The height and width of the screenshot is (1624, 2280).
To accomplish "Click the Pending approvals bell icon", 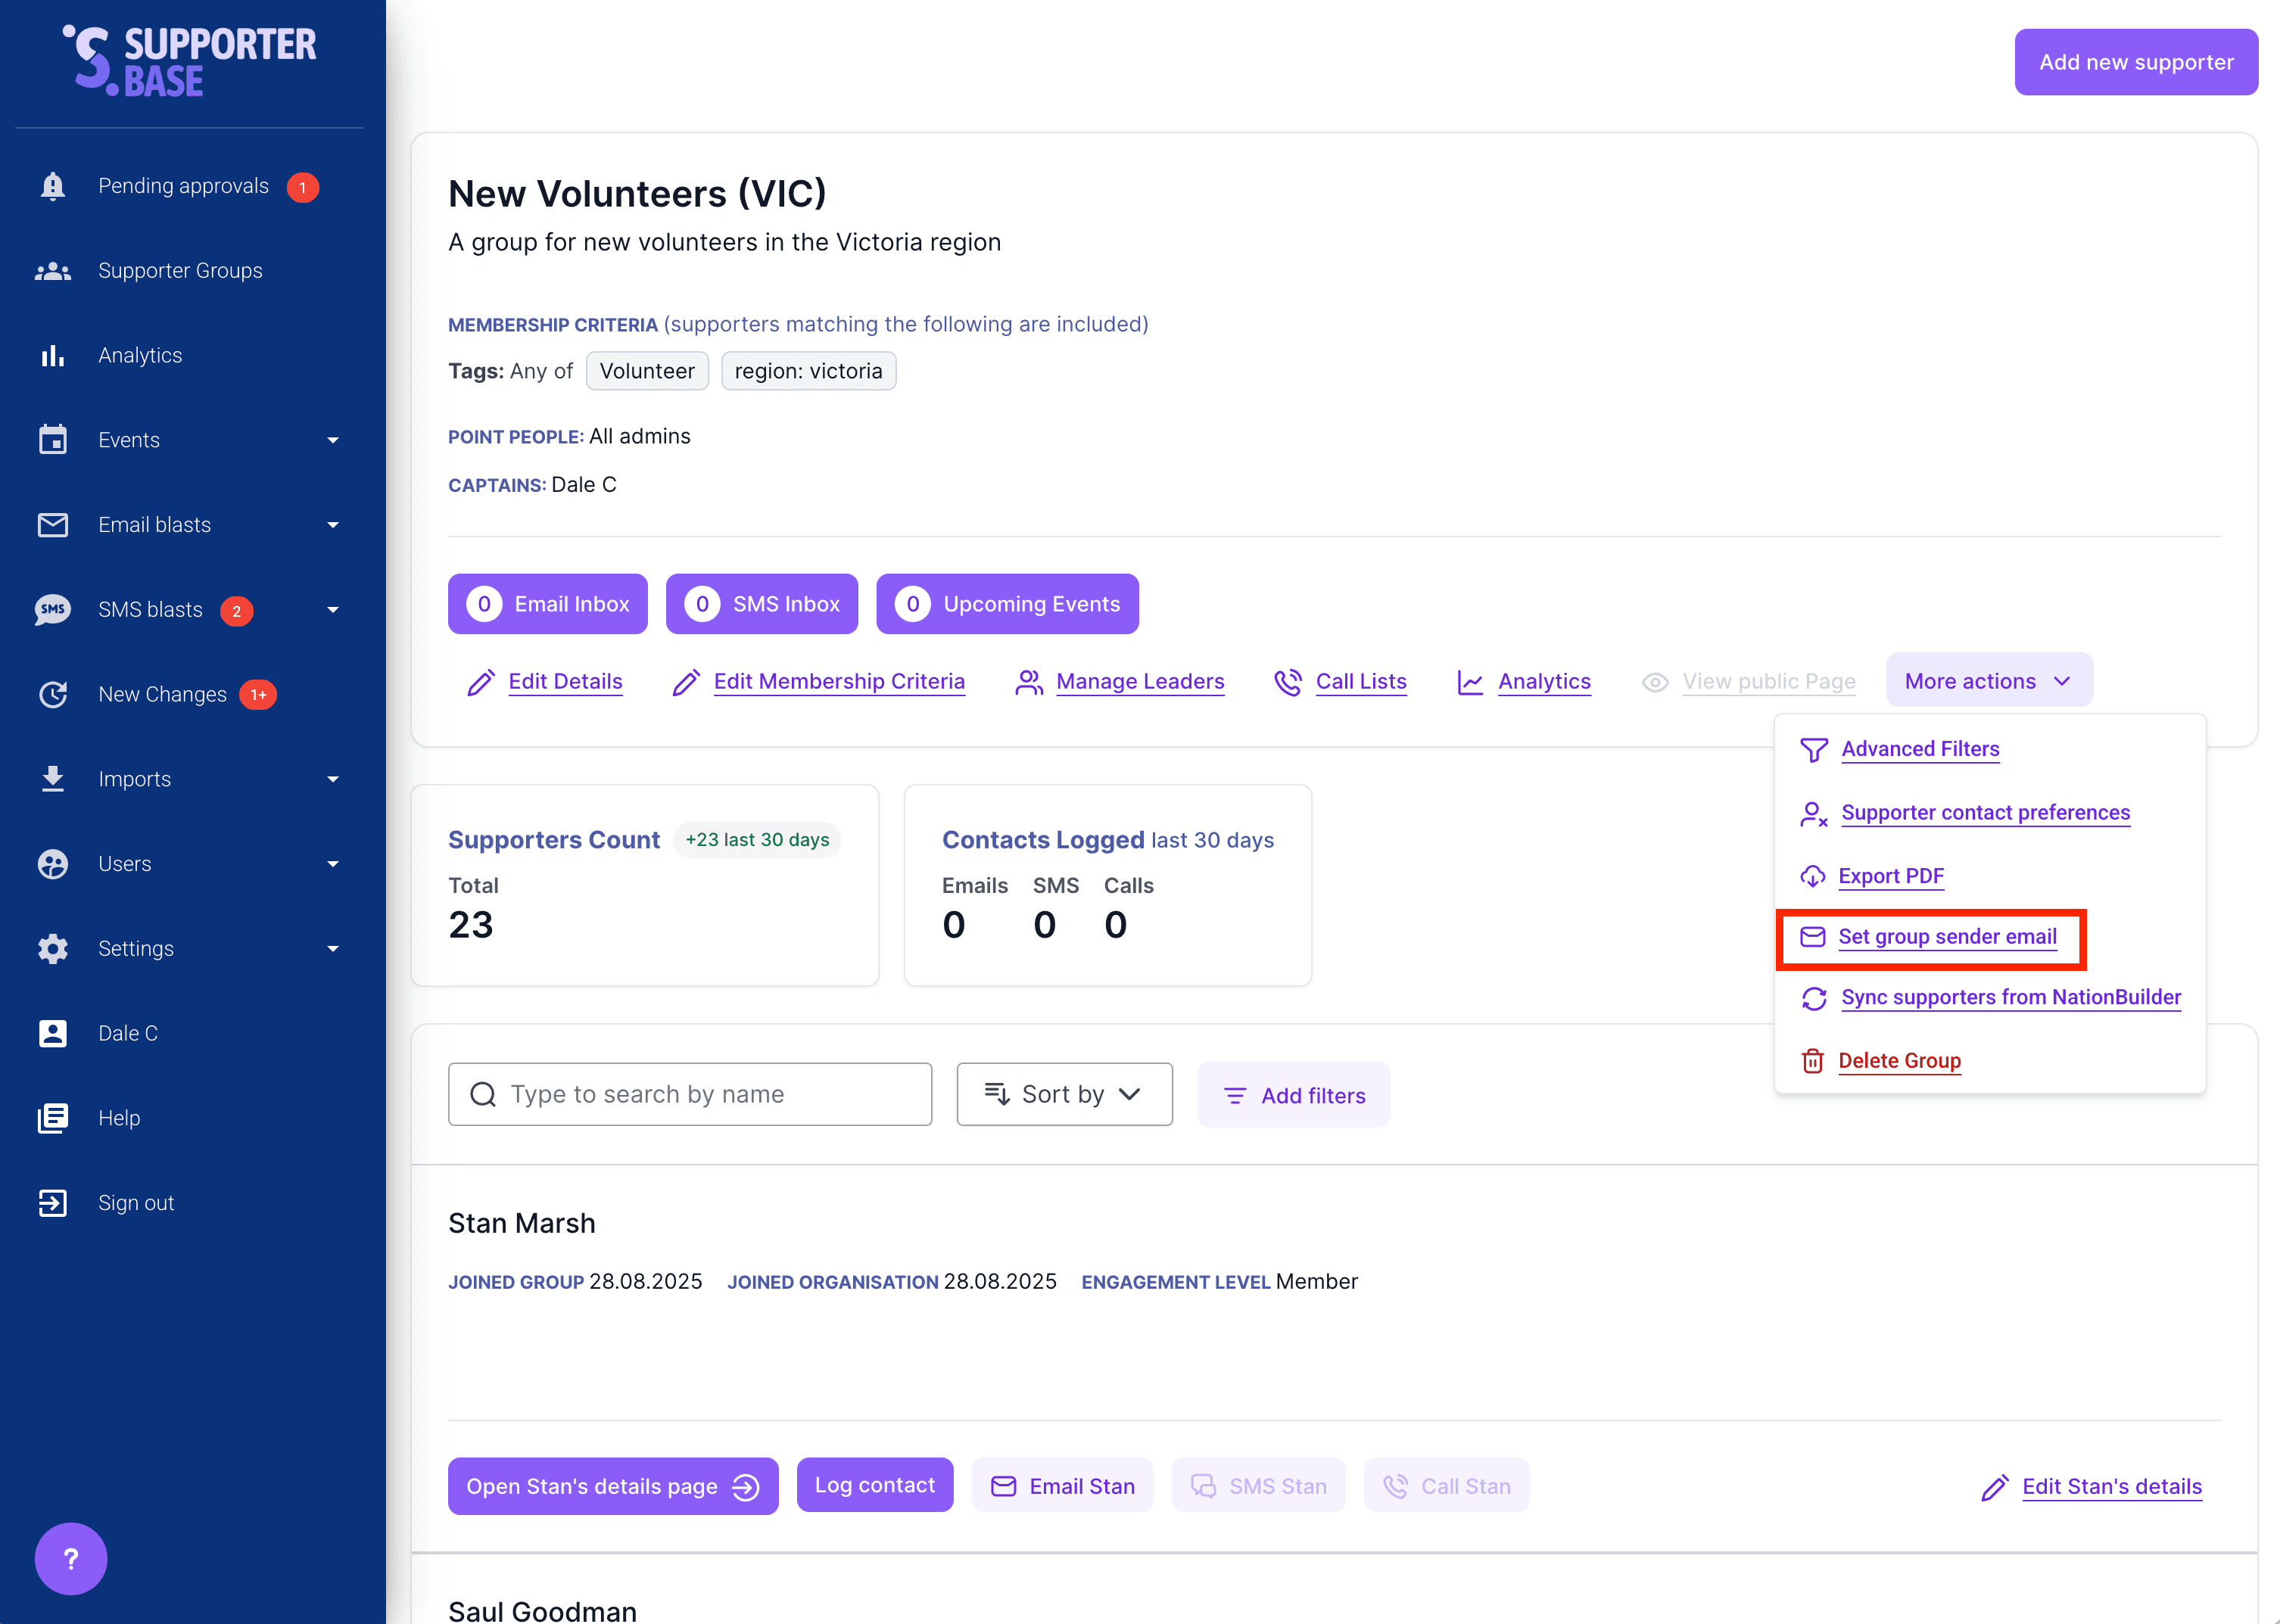I will pos(53,186).
